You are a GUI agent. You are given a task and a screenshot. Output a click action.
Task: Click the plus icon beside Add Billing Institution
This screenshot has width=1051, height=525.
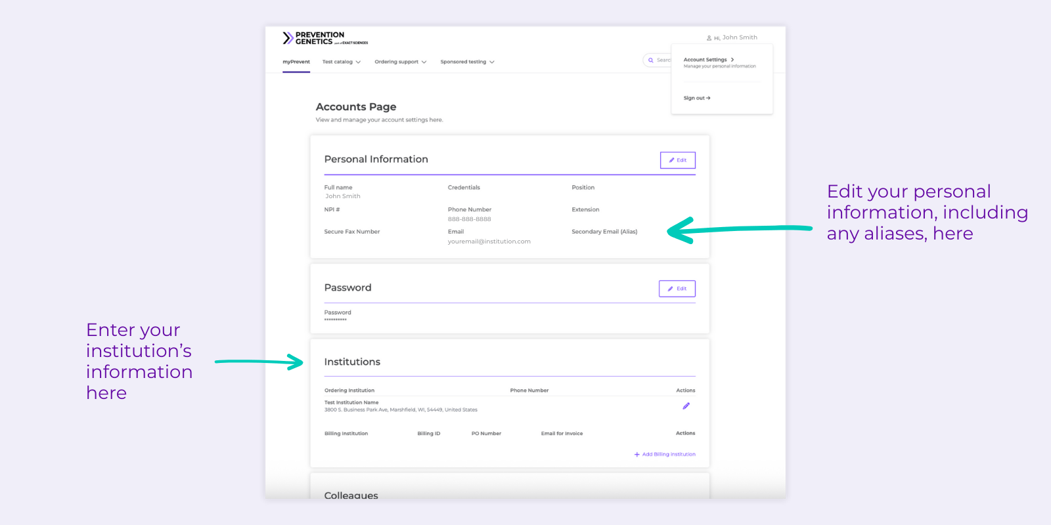point(637,454)
